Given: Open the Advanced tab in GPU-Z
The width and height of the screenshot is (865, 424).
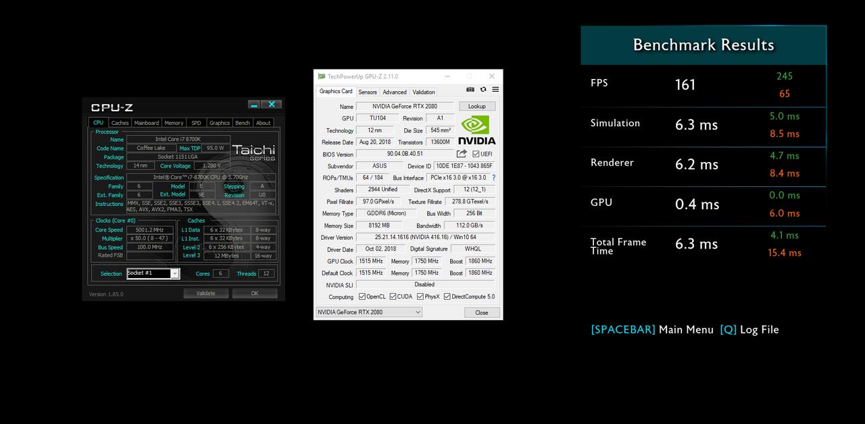Looking at the screenshot, I should point(395,92).
